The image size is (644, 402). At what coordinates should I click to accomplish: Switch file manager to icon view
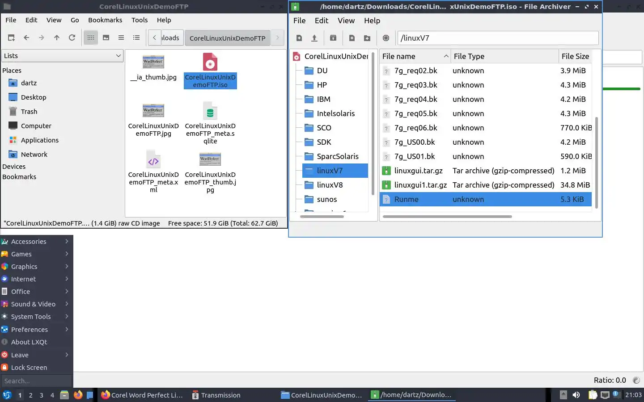tap(91, 38)
